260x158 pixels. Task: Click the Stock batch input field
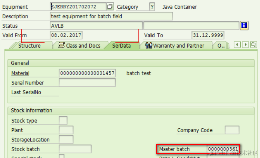point(75,149)
